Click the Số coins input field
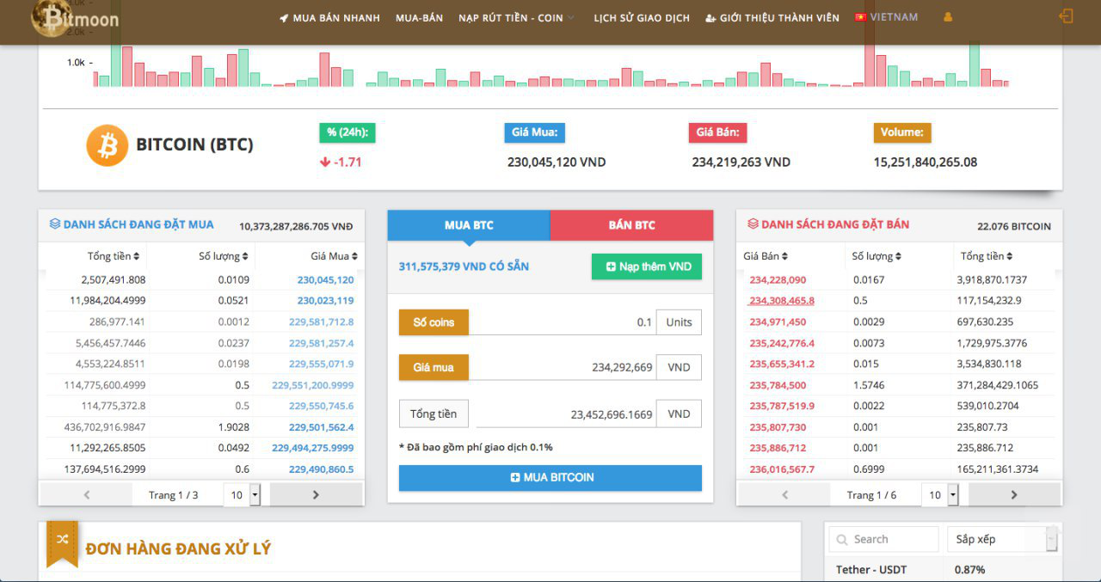 pos(561,322)
